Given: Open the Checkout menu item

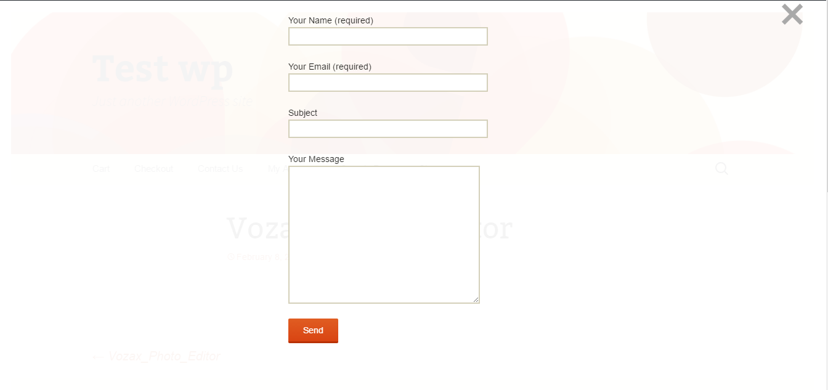Looking at the screenshot, I should [153, 169].
